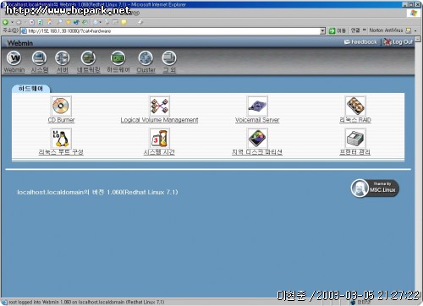Screen dimensions: 423x306
Task: Click the local disk partitions icon
Action: [257, 138]
